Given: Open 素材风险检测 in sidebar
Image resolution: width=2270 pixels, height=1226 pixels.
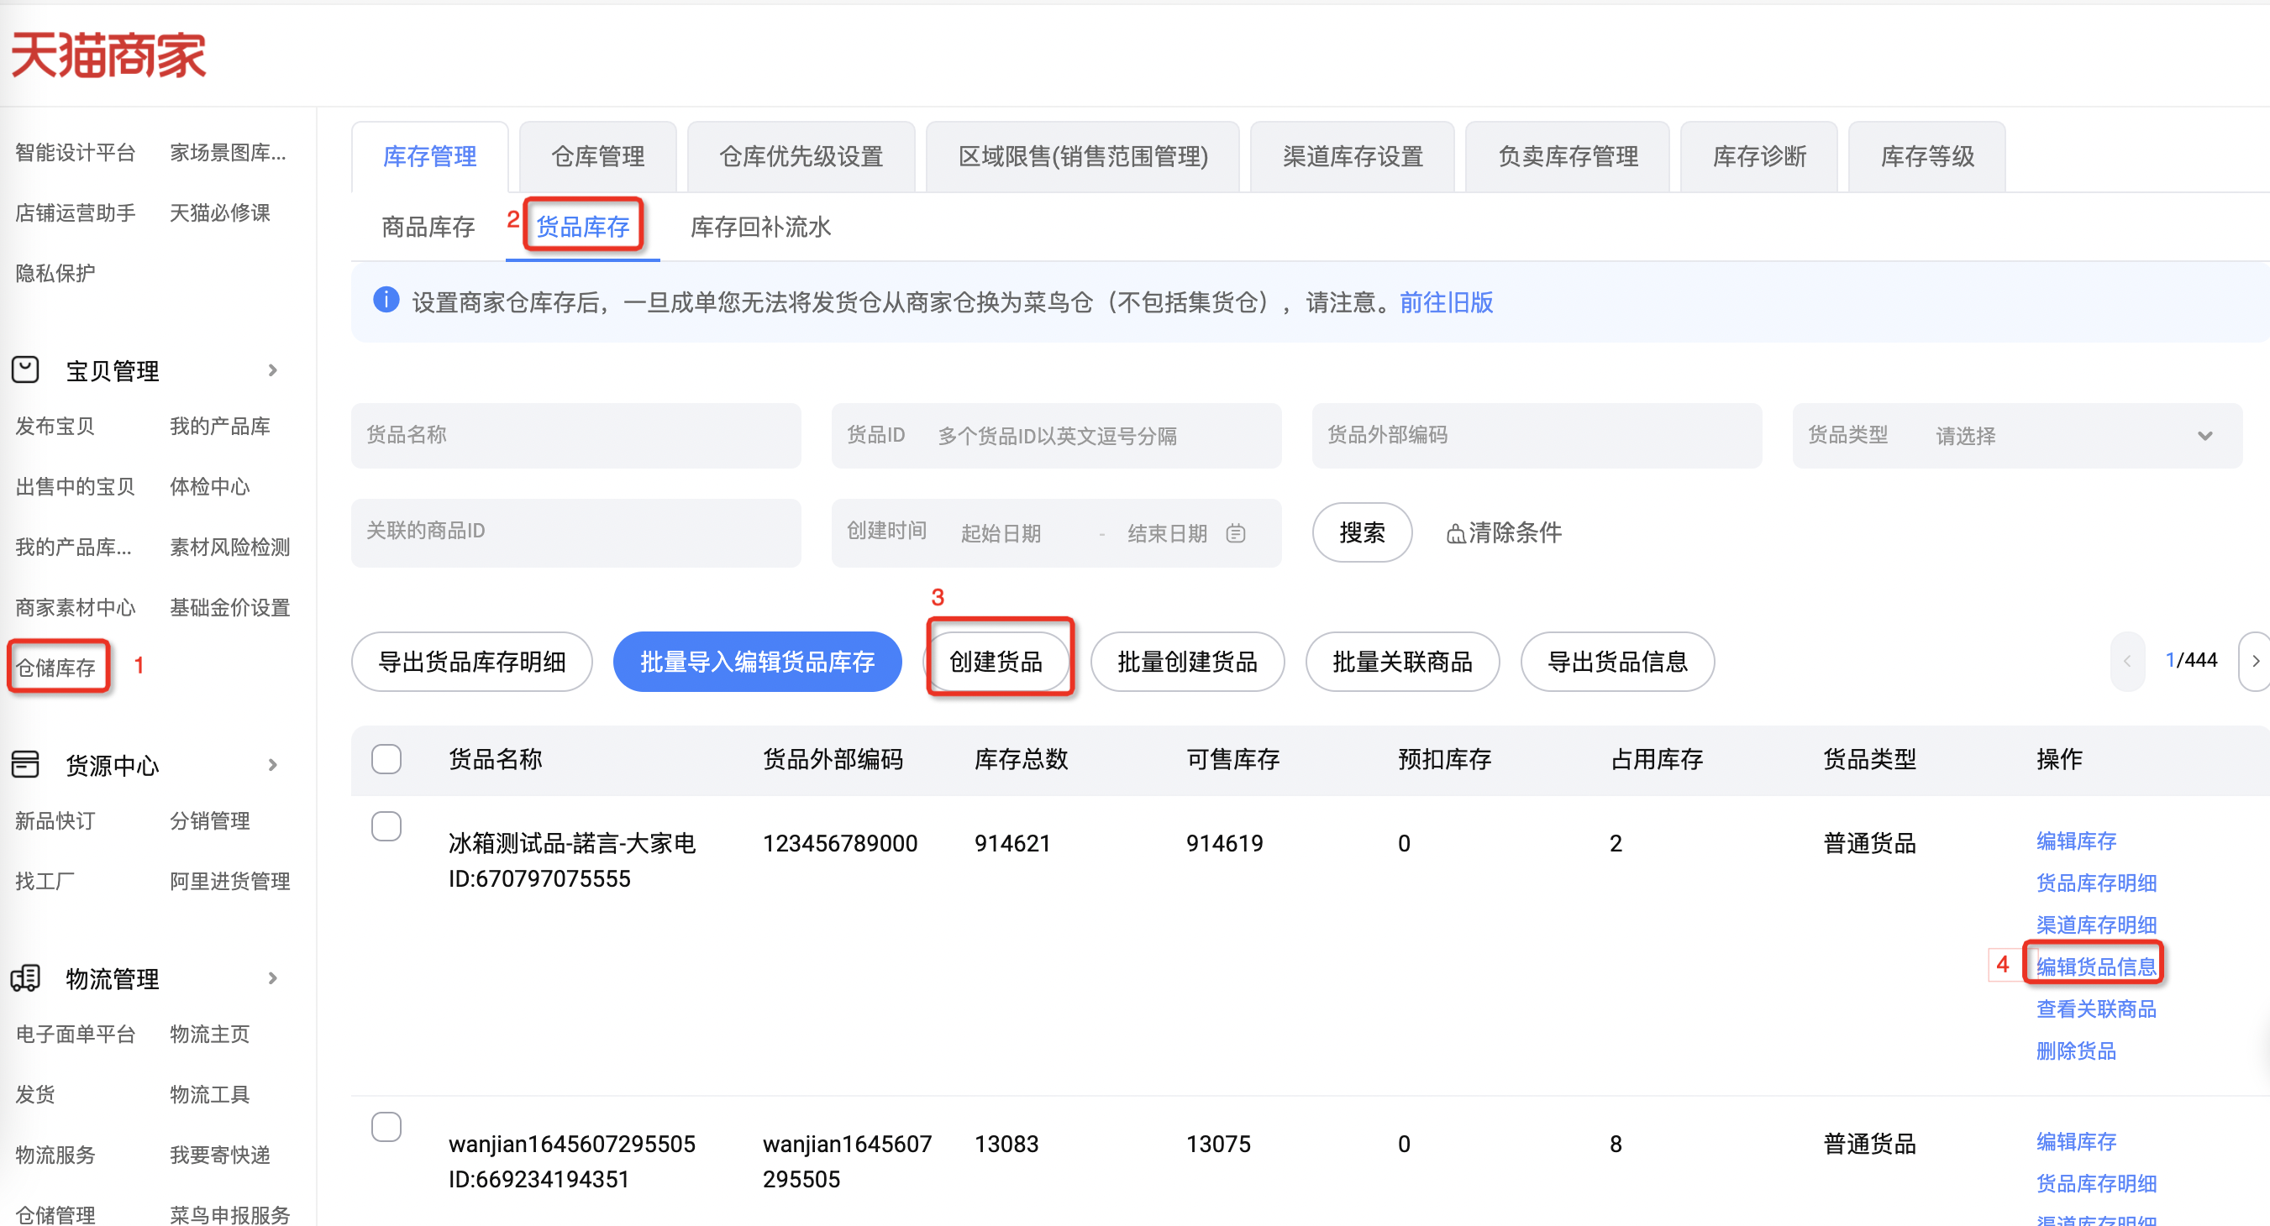Looking at the screenshot, I should click(230, 548).
